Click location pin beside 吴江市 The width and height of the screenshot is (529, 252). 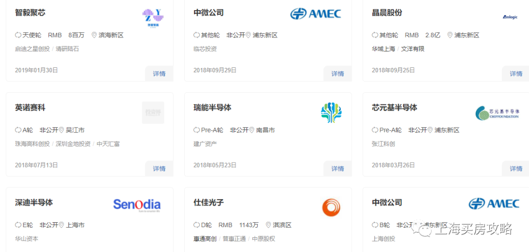[x=61, y=130]
